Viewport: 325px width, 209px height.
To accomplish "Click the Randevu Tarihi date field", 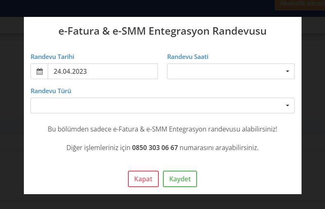I will click(103, 71).
